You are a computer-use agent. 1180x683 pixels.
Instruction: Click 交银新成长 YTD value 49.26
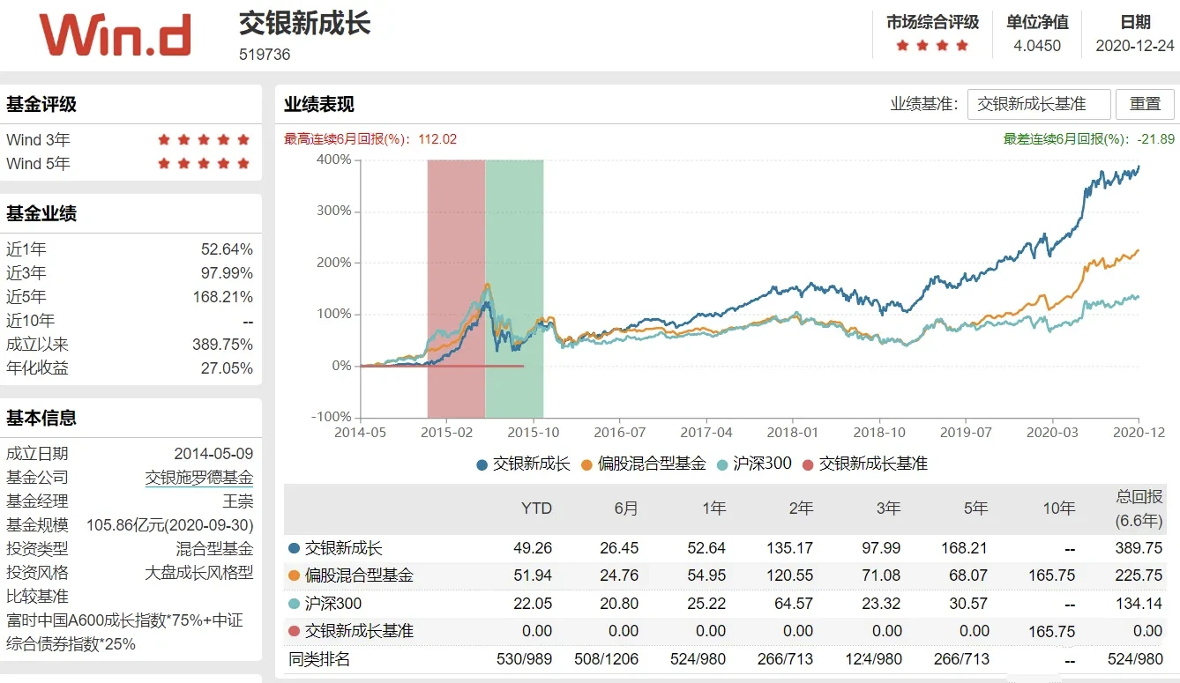(533, 548)
